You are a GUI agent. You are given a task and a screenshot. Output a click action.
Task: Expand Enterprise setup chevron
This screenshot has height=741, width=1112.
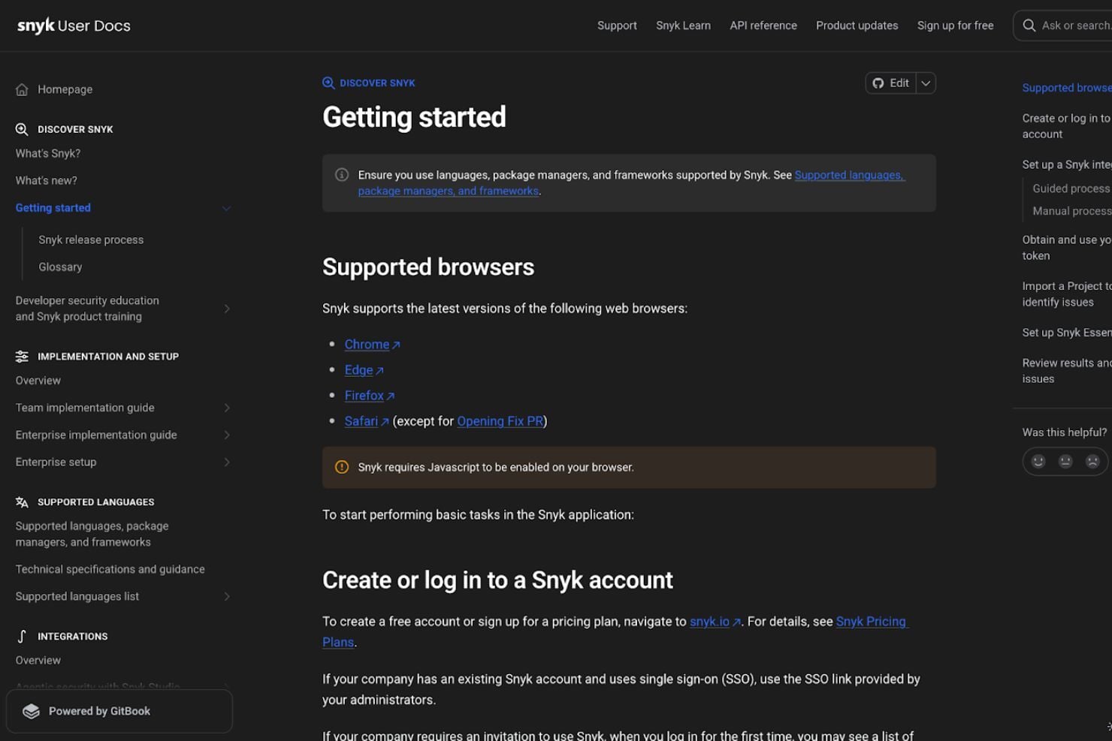coord(226,462)
